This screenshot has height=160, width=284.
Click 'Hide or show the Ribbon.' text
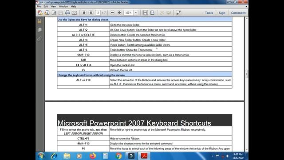click(125, 139)
